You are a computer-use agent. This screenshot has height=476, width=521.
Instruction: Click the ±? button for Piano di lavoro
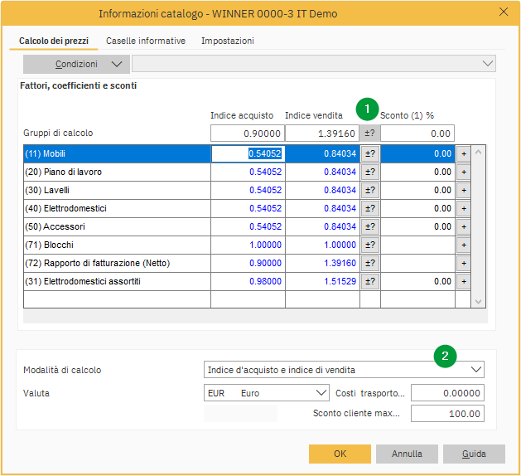[370, 172]
